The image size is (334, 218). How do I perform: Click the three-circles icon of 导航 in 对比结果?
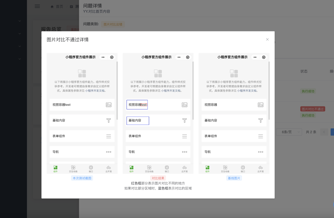(184, 152)
